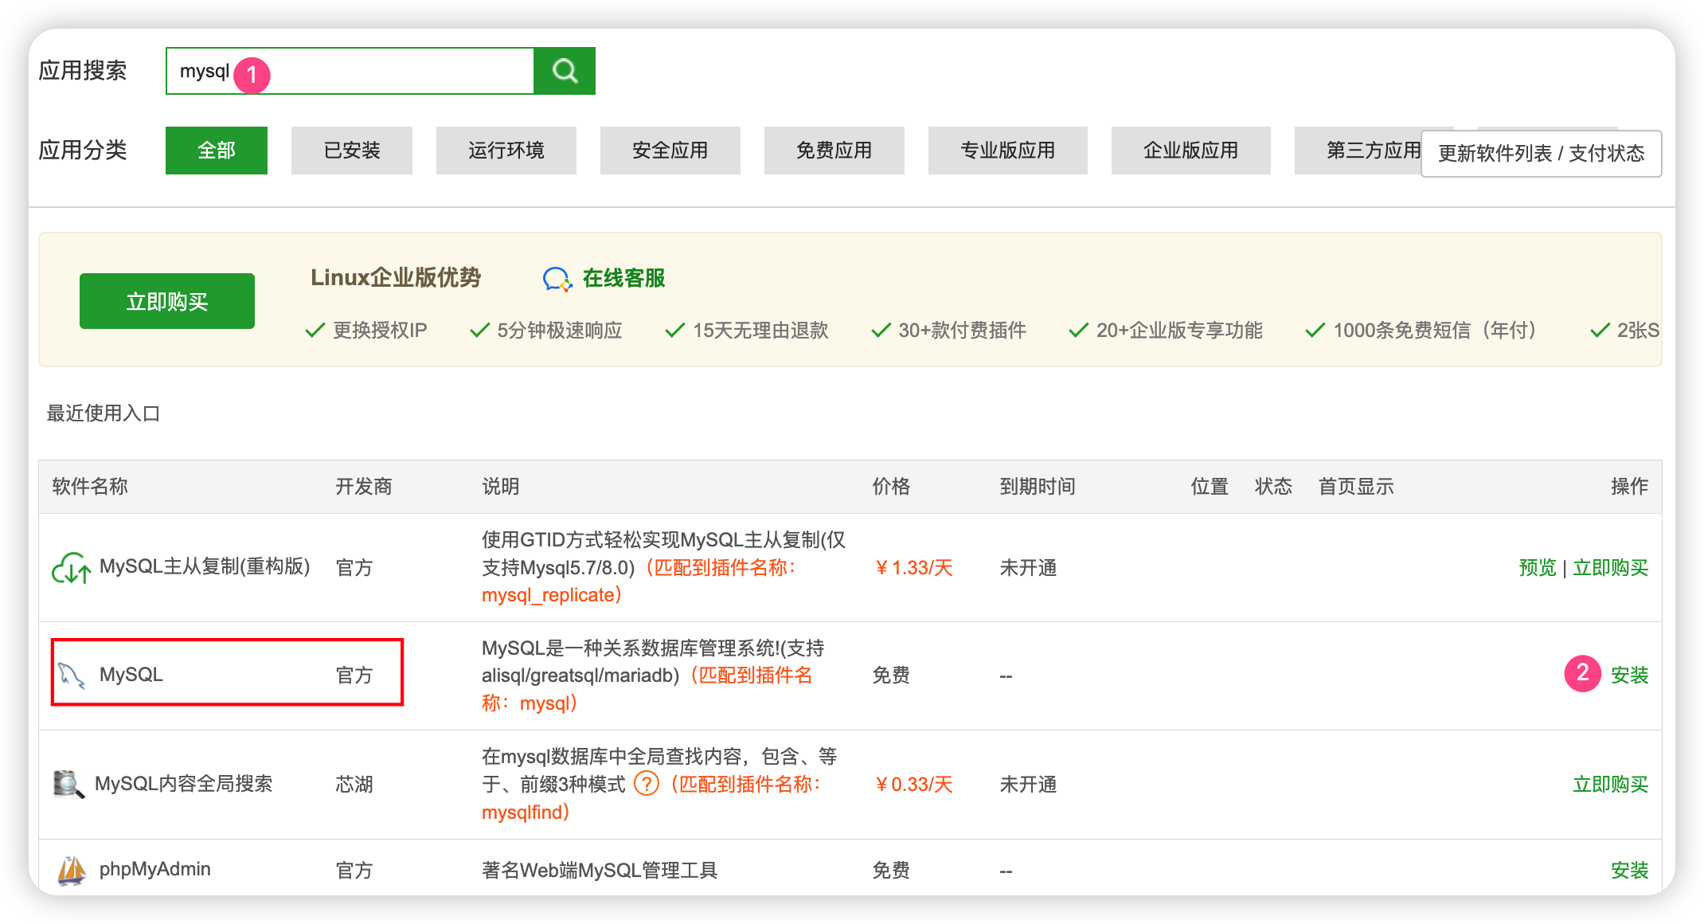This screenshot has width=1704, height=924.
Task: Click the 30+款付费插件 benefit
Action: (962, 331)
